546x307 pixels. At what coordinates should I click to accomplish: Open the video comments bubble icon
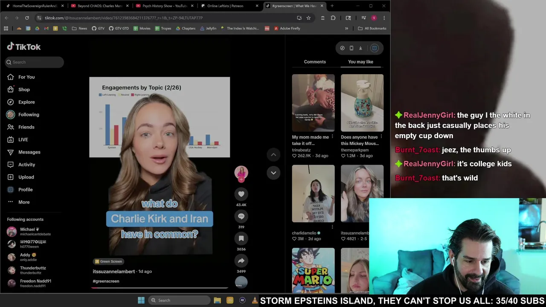[x=241, y=216]
